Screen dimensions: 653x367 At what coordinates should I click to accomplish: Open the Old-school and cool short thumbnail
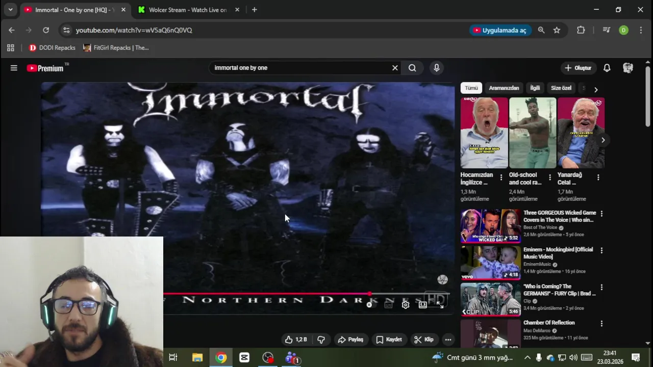click(533, 133)
